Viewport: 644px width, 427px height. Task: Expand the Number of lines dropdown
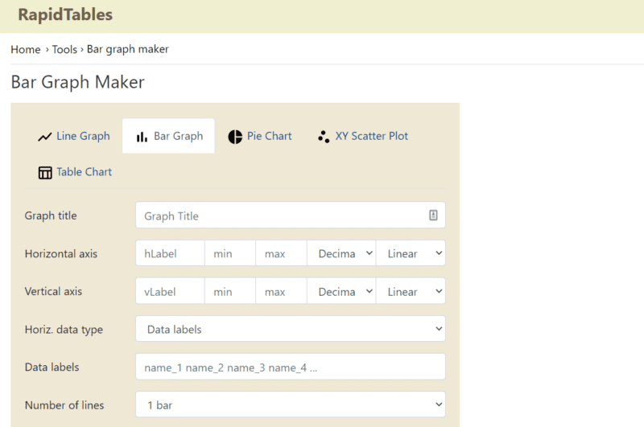pos(290,404)
